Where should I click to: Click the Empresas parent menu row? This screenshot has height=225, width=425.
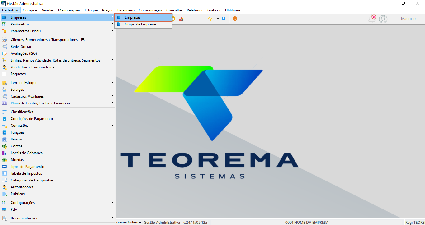pos(58,17)
